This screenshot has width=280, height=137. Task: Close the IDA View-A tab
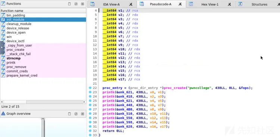[131, 4]
